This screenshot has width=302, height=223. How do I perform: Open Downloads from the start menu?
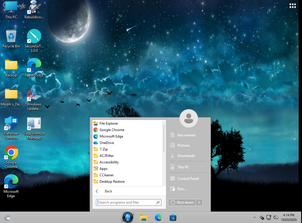click(186, 156)
